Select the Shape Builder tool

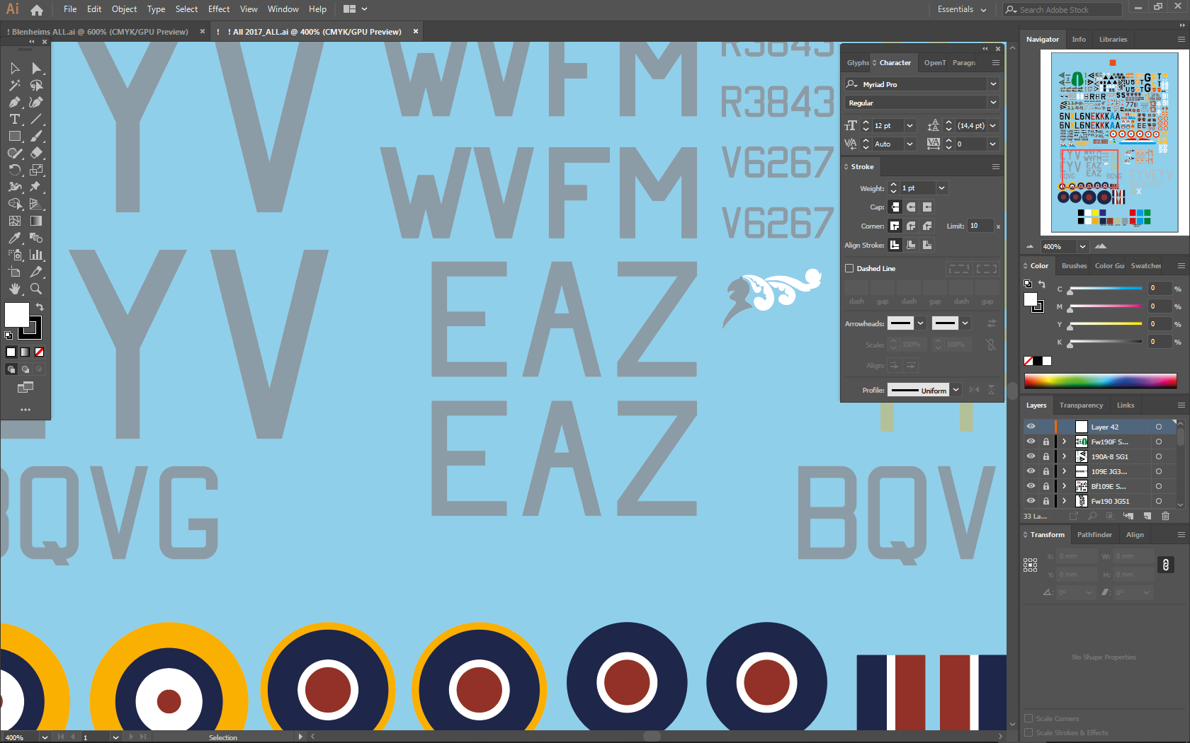click(x=15, y=205)
